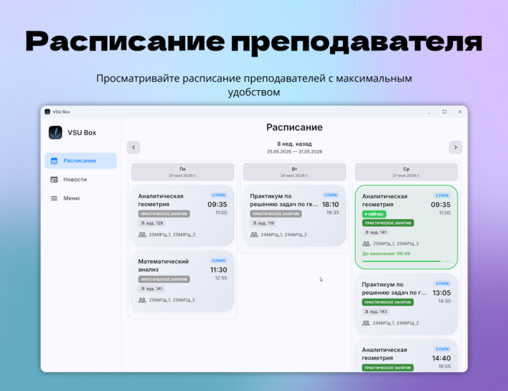508x391 pixels.
Task: Click the news icon next to Новости
Action: point(54,179)
